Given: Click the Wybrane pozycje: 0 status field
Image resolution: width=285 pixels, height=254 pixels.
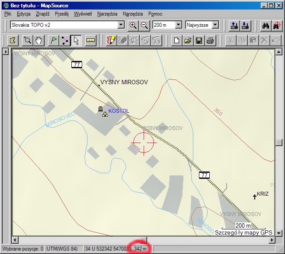Looking at the screenshot, I should point(23,248).
